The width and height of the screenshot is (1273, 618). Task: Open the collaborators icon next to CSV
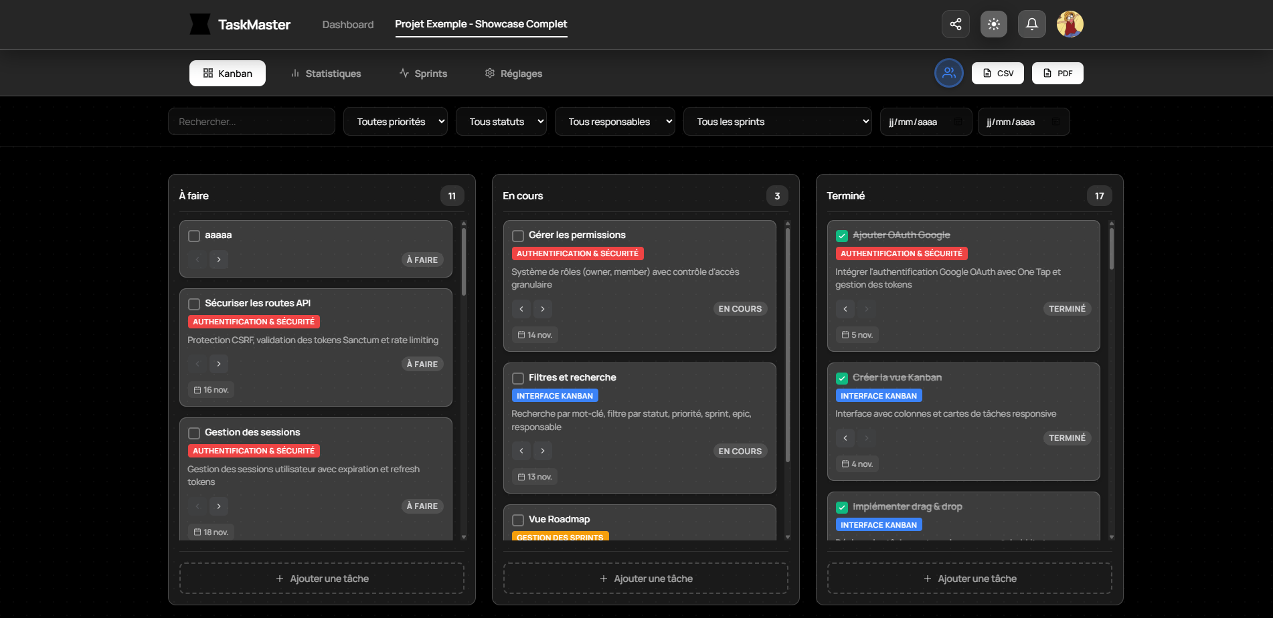pyautogui.click(x=948, y=73)
